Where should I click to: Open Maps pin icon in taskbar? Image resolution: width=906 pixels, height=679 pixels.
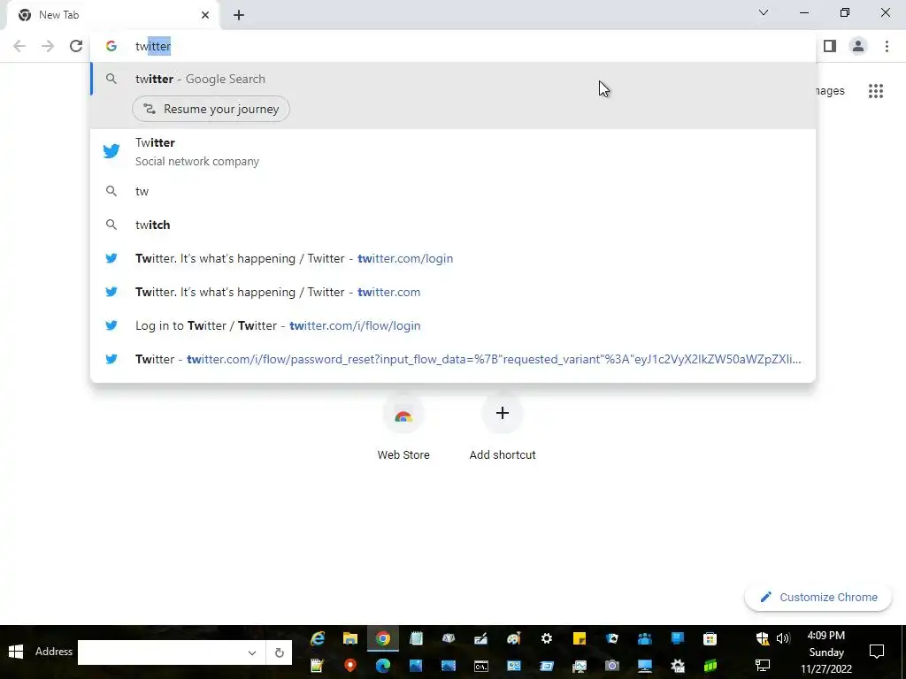(350, 666)
